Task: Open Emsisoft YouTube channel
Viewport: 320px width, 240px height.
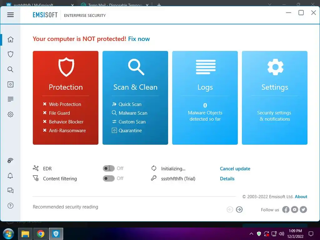Action: pyautogui.click(x=294, y=210)
